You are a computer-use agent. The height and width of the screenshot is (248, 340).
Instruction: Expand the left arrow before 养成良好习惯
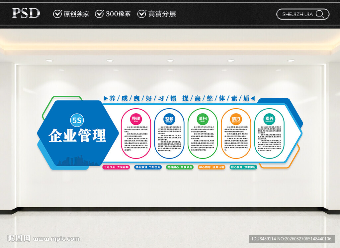105,97
